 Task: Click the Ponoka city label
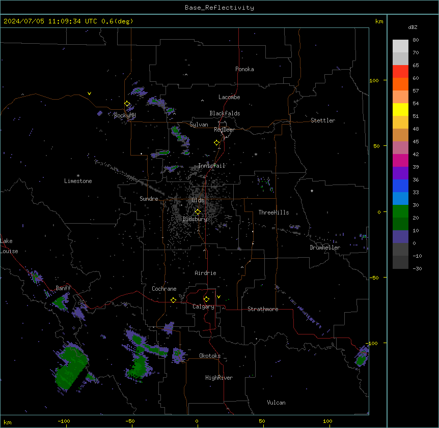[244, 69]
